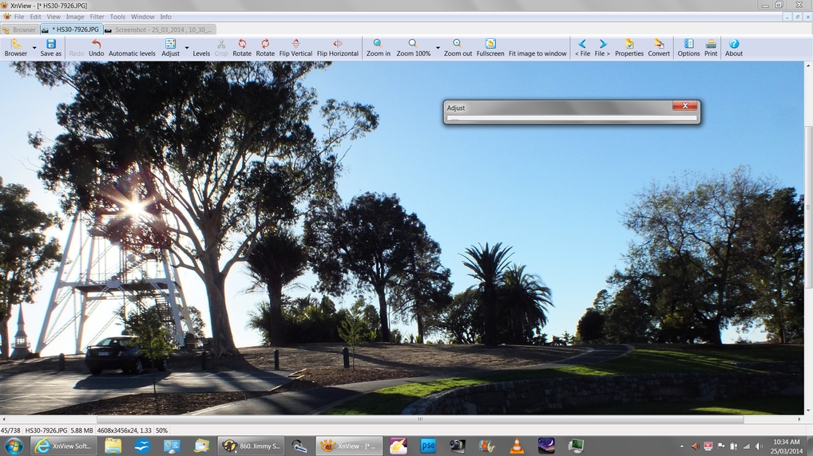Open the Filter menu
The height and width of the screenshot is (456, 813).
point(97,17)
